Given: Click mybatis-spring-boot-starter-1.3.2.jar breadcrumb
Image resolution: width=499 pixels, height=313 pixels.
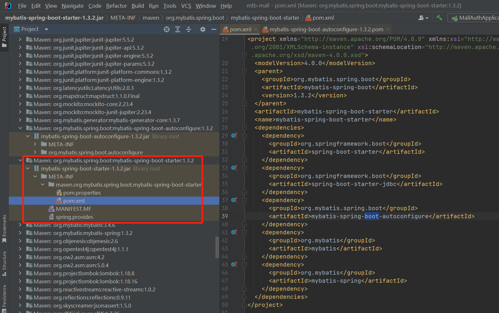Looking at the screenshot, I should pos(54,18).
